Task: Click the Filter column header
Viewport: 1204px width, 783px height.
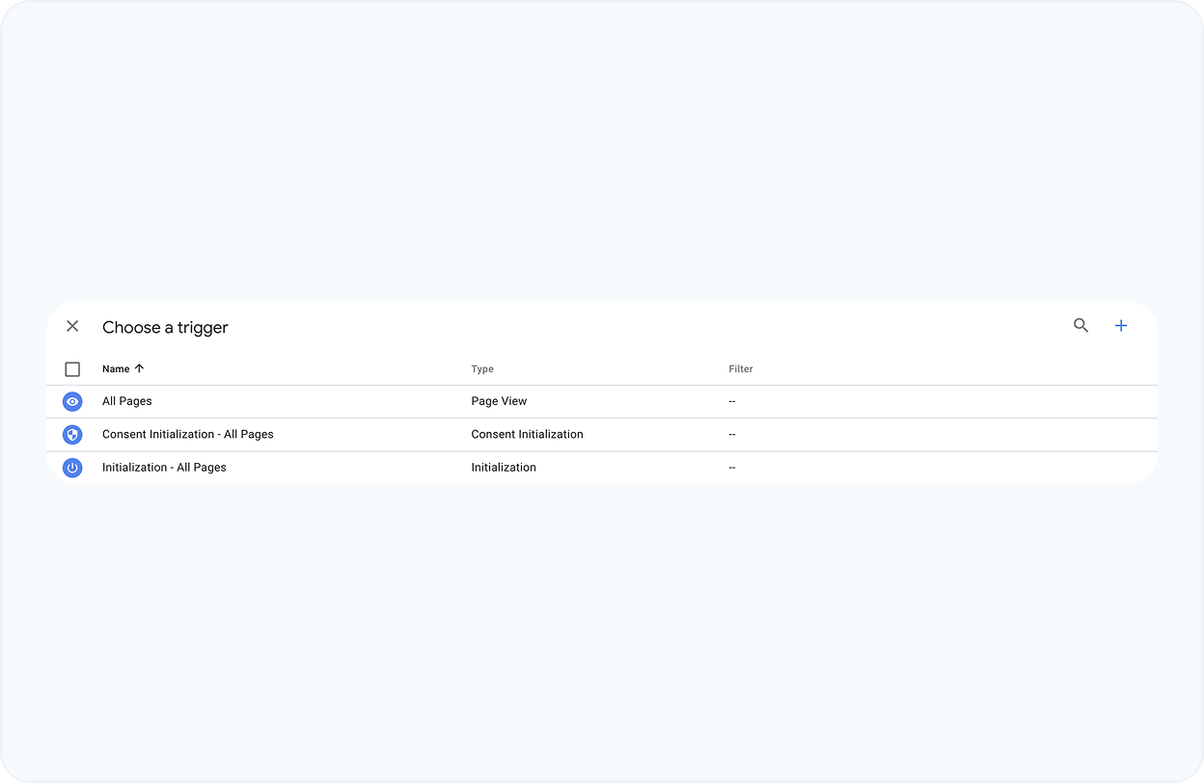Action: [741, 369]
